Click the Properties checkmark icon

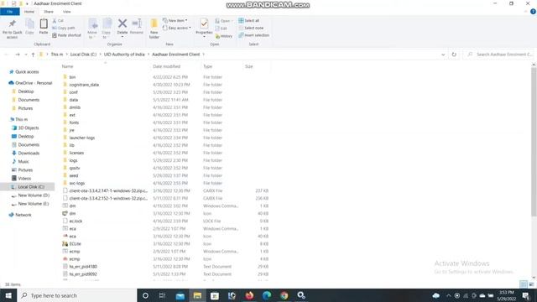point(204,23)
